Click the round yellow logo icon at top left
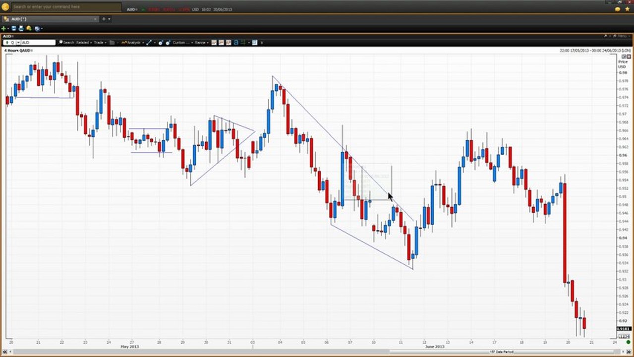 click(x=5, y=7)
